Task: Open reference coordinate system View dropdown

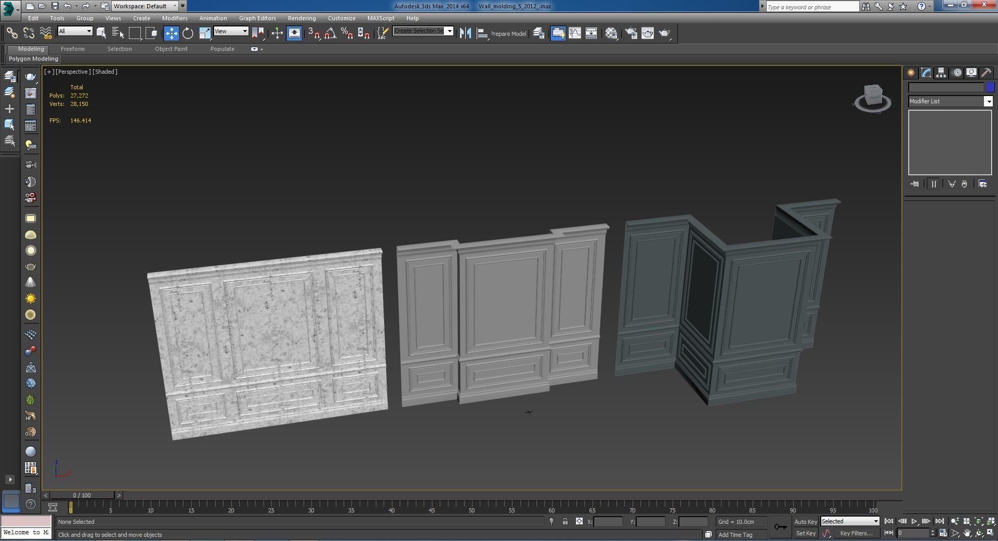Action: (231, 31)
